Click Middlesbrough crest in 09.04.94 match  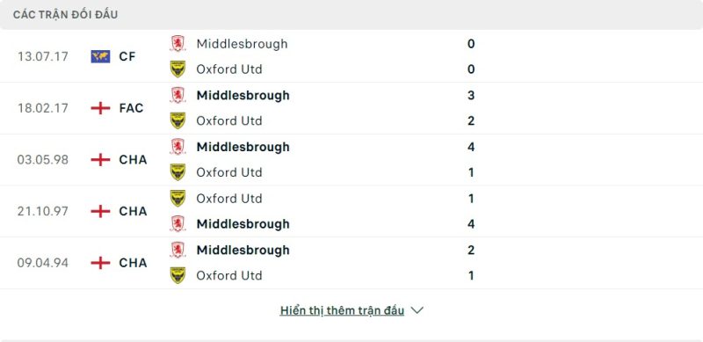tap(178, 250)
